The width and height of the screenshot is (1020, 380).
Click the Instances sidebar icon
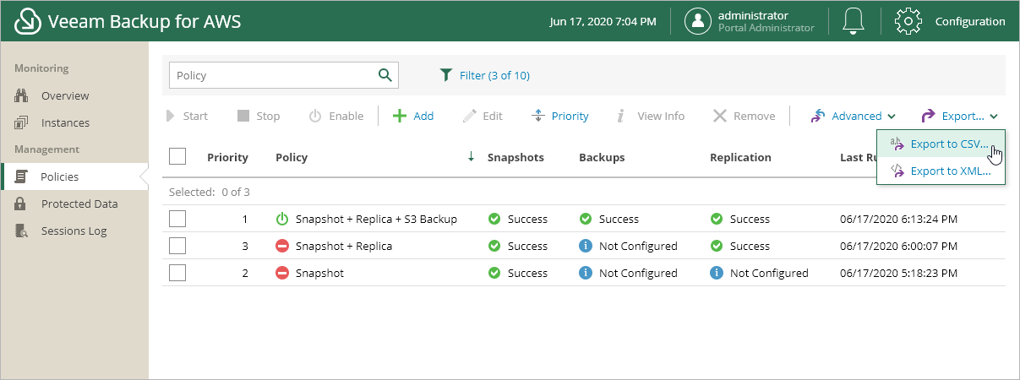coord(22,122)
